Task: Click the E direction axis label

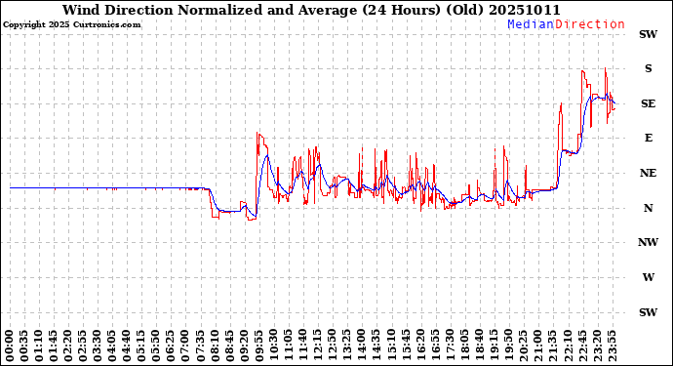Action: coord(648,138)
